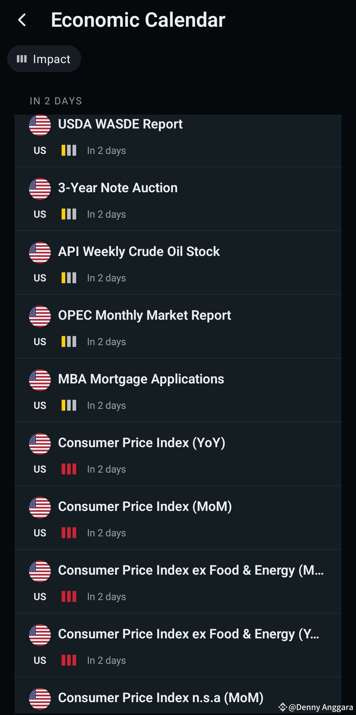
Task: Open the USDA WASDE Report event
Action: (178, 141)
